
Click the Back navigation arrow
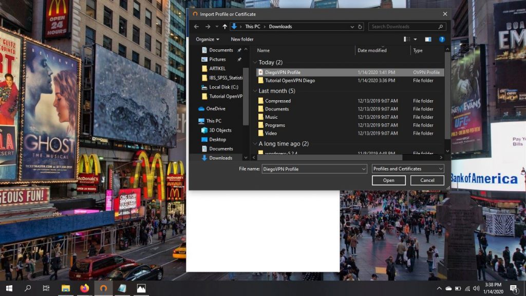(x=196, y=27)
